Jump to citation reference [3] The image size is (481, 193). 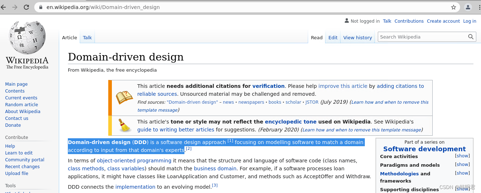point(215,185)
